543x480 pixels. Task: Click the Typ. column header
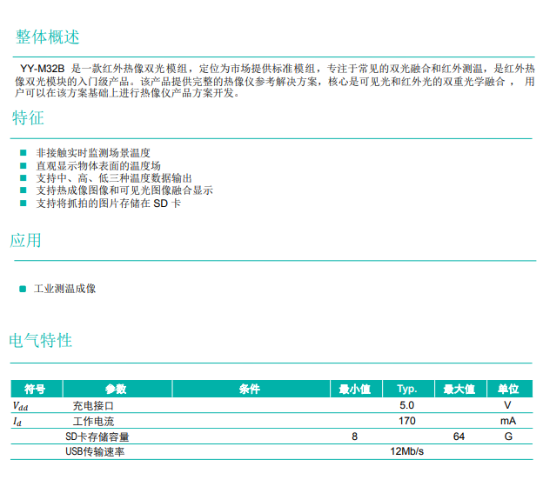coord(406,389)
